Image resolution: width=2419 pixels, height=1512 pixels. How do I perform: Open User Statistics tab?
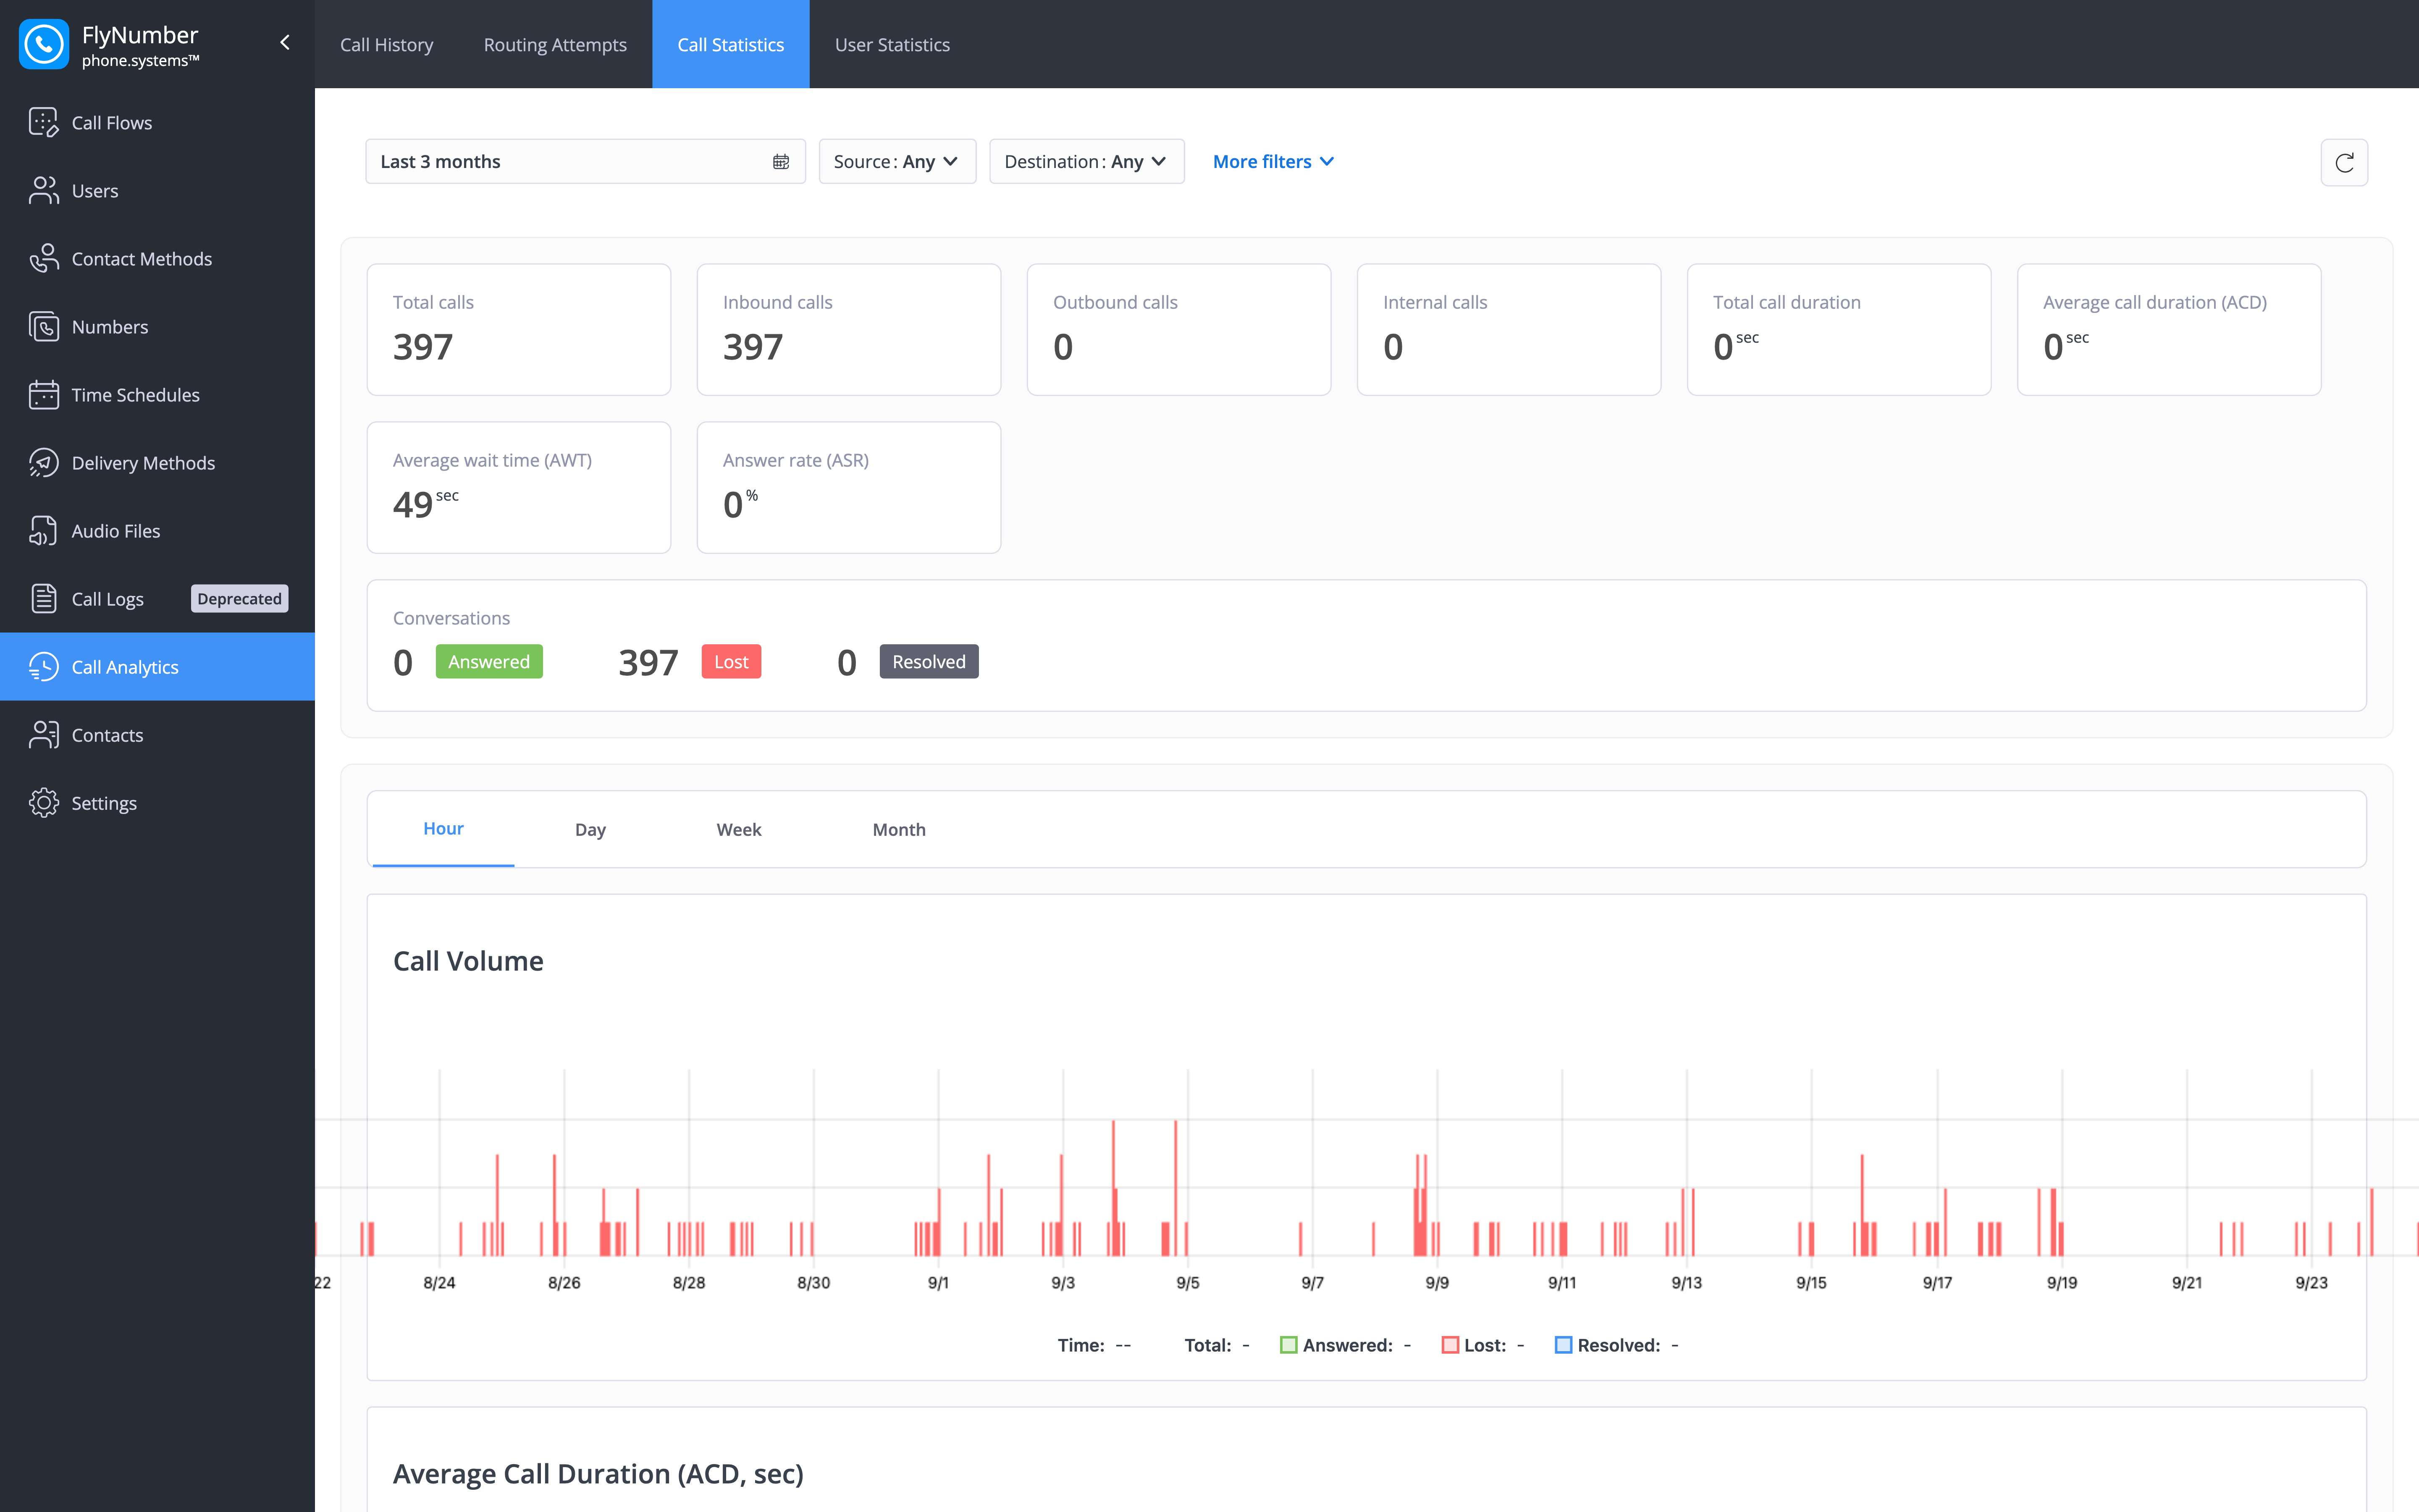(x=892, y=44)
